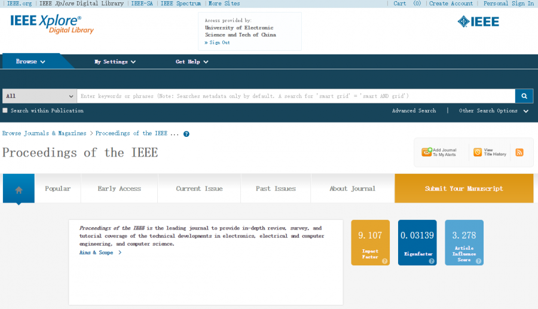Click the blue Eigenfactor score tile
538x309 pixels.
(417, 242)
